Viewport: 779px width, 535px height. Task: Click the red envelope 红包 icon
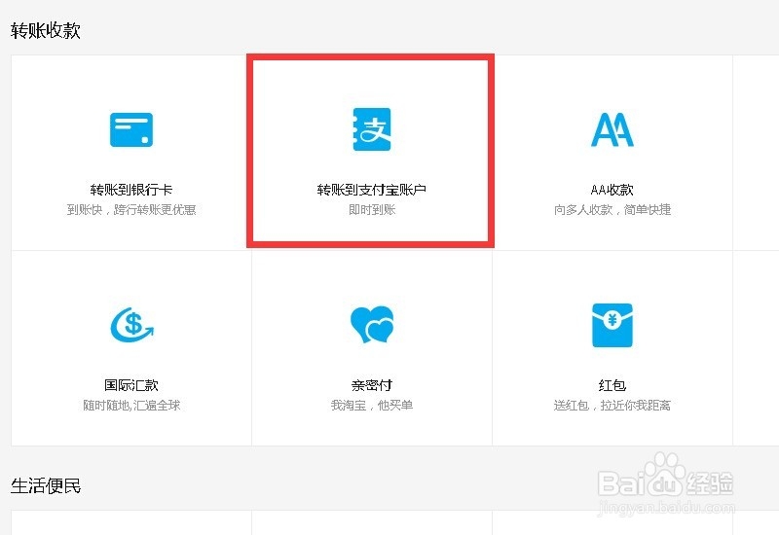[612, 325]
